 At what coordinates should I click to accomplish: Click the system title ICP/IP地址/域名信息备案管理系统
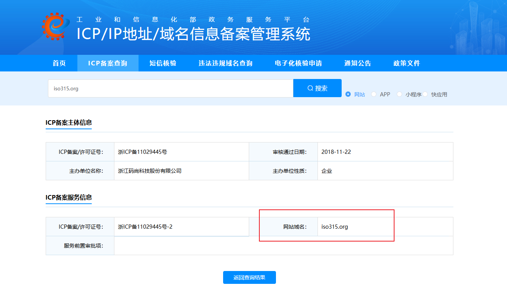193,34
